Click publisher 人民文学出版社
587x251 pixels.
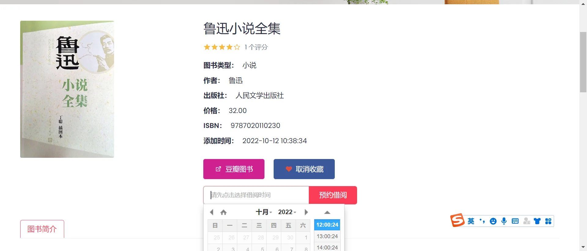coord(260,96)
